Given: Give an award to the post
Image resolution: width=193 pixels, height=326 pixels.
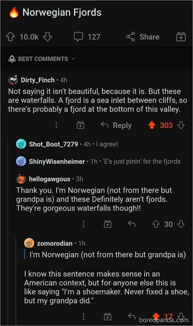Looking at the screenshot, I should pyautogui.click(x=181, y=37).
